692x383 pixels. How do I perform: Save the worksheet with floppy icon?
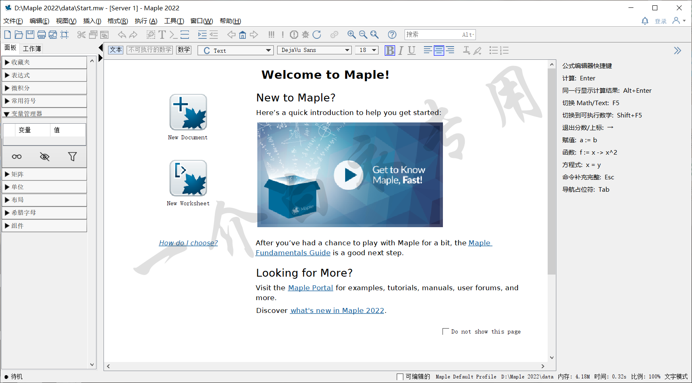point(30,35)
